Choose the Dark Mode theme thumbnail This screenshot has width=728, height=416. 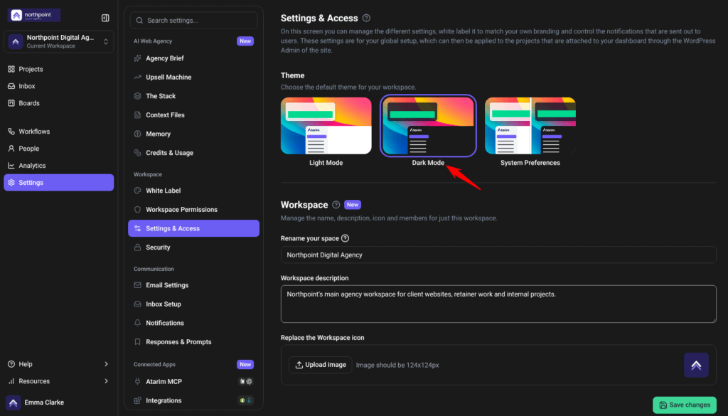click(x=428, y=126)
